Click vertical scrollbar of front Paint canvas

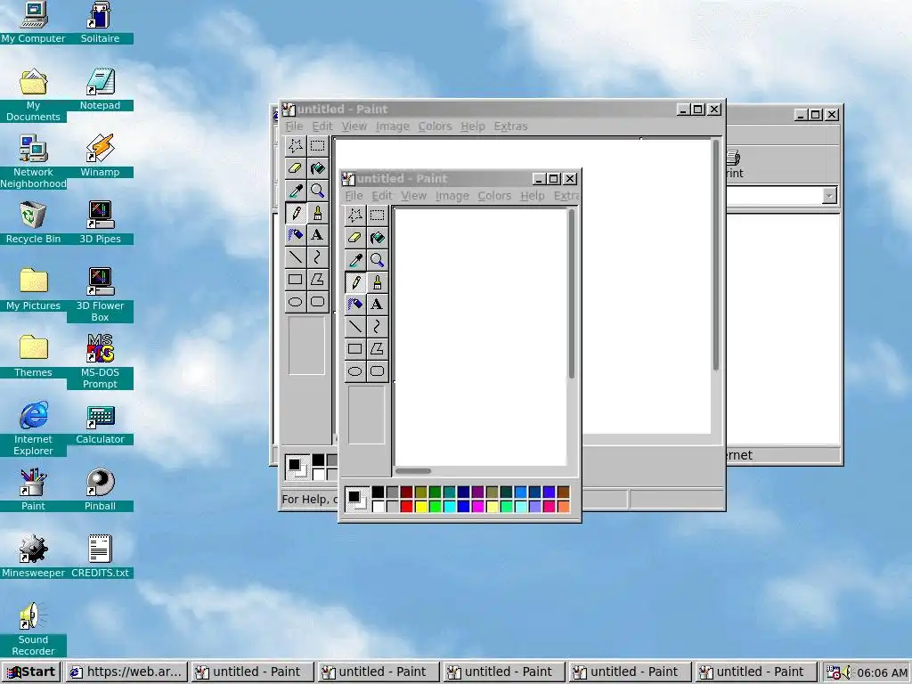(x=572, y=294)
